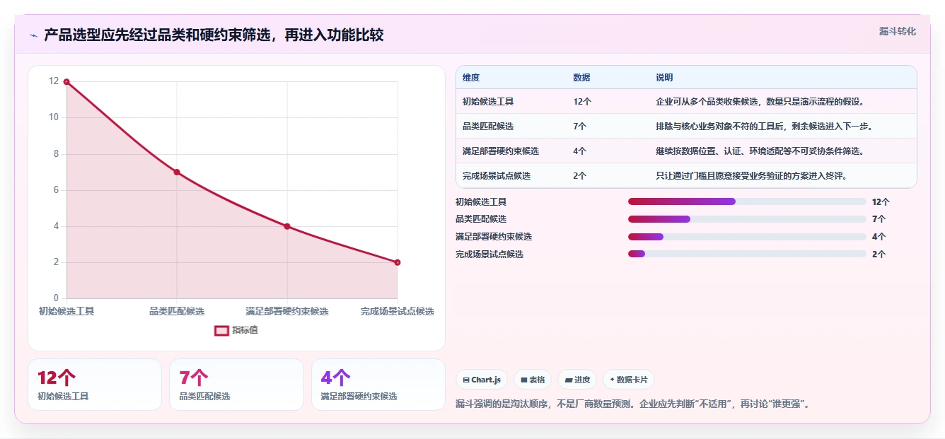The width and height of the screenshot is (945, 439).
Task: Click the 完成场景试点候选 progress bar
Action: (x=747, y=254)
